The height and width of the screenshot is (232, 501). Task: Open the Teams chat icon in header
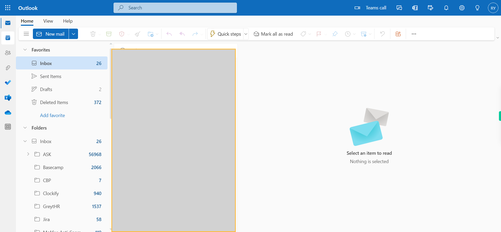399,8
